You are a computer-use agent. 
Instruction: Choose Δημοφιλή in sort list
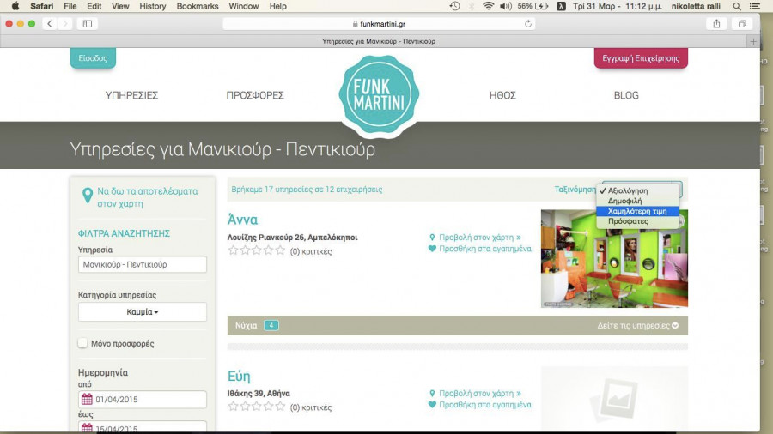point(624,201)
